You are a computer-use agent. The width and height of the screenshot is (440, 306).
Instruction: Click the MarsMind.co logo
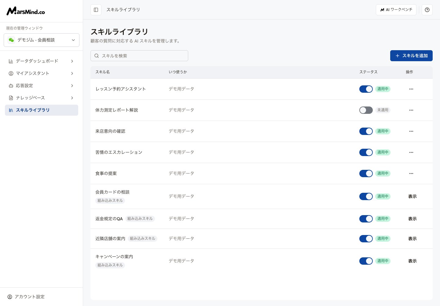point(26,11)
